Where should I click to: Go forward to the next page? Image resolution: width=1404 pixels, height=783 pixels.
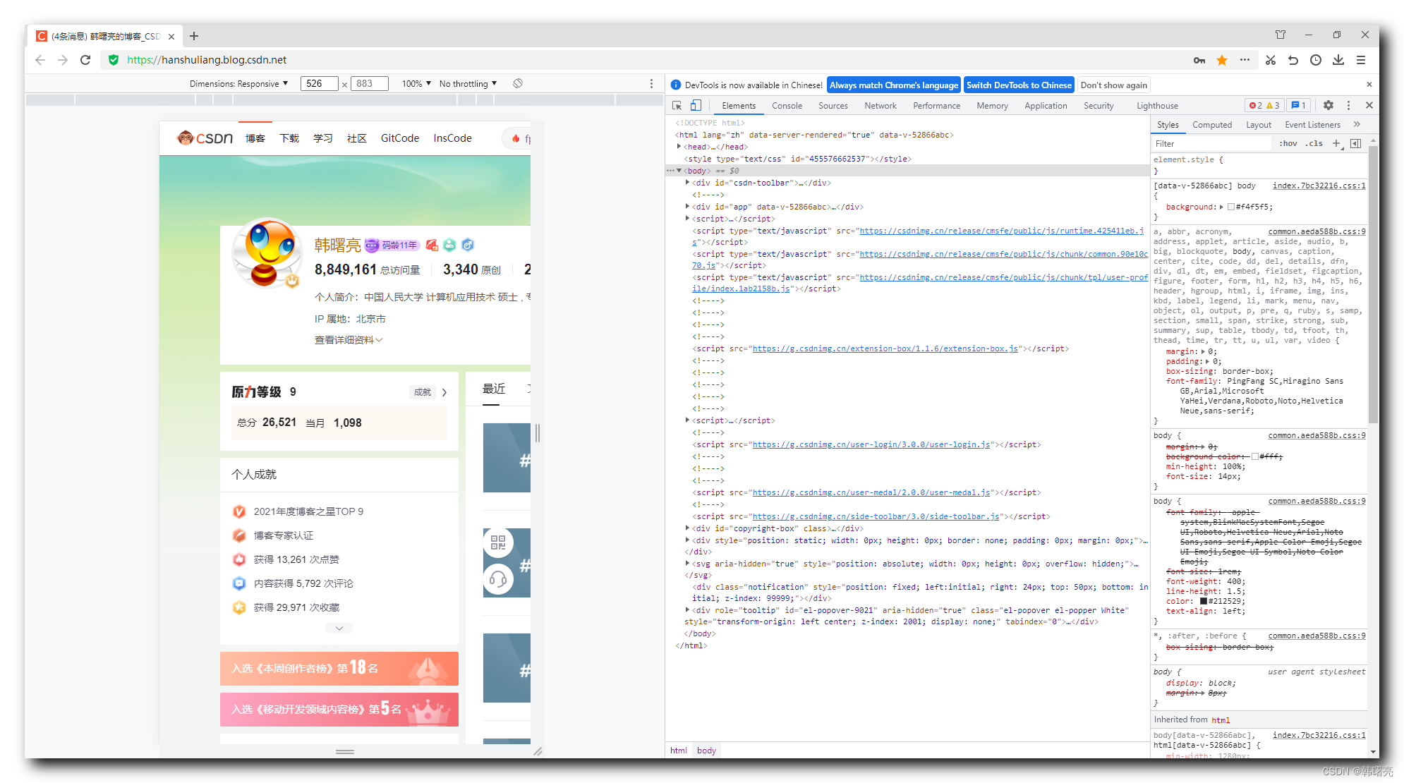pyautogui.click(x=63, y=60)
